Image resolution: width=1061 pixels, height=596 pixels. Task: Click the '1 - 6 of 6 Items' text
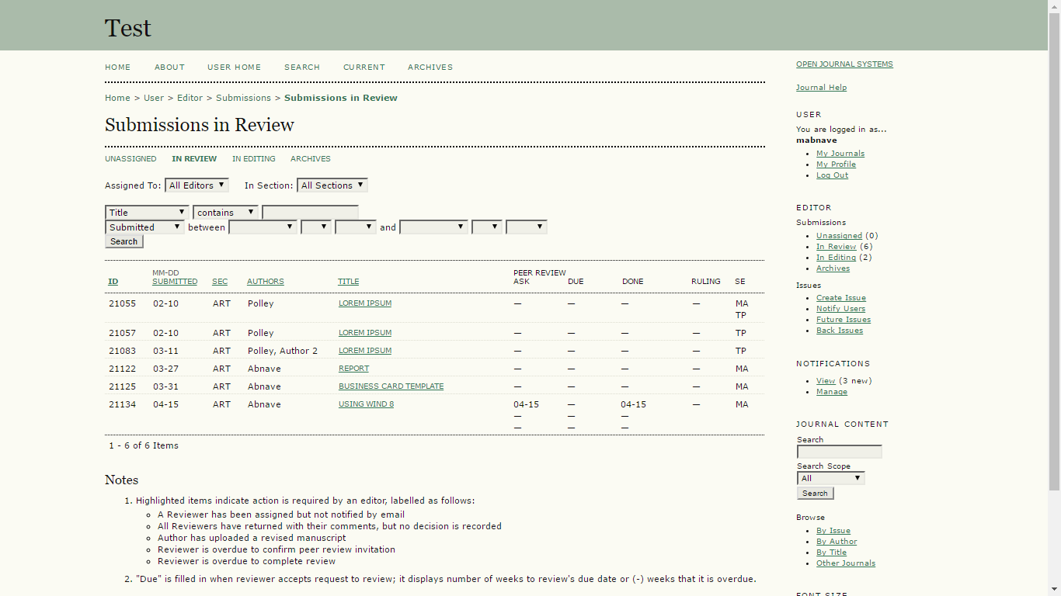[x=144, y=445]
